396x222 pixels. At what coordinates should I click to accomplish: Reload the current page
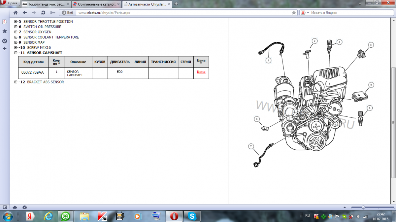(x=43, y=12)
